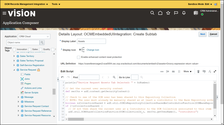Search objects with the magnifier button
The image size is (224, 125).
(42, 42)
